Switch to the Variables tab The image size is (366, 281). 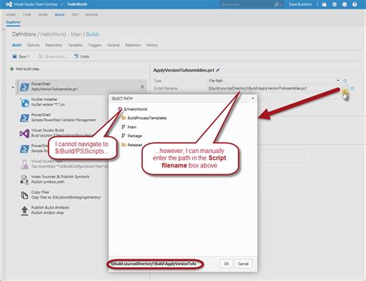click(75, 45)
